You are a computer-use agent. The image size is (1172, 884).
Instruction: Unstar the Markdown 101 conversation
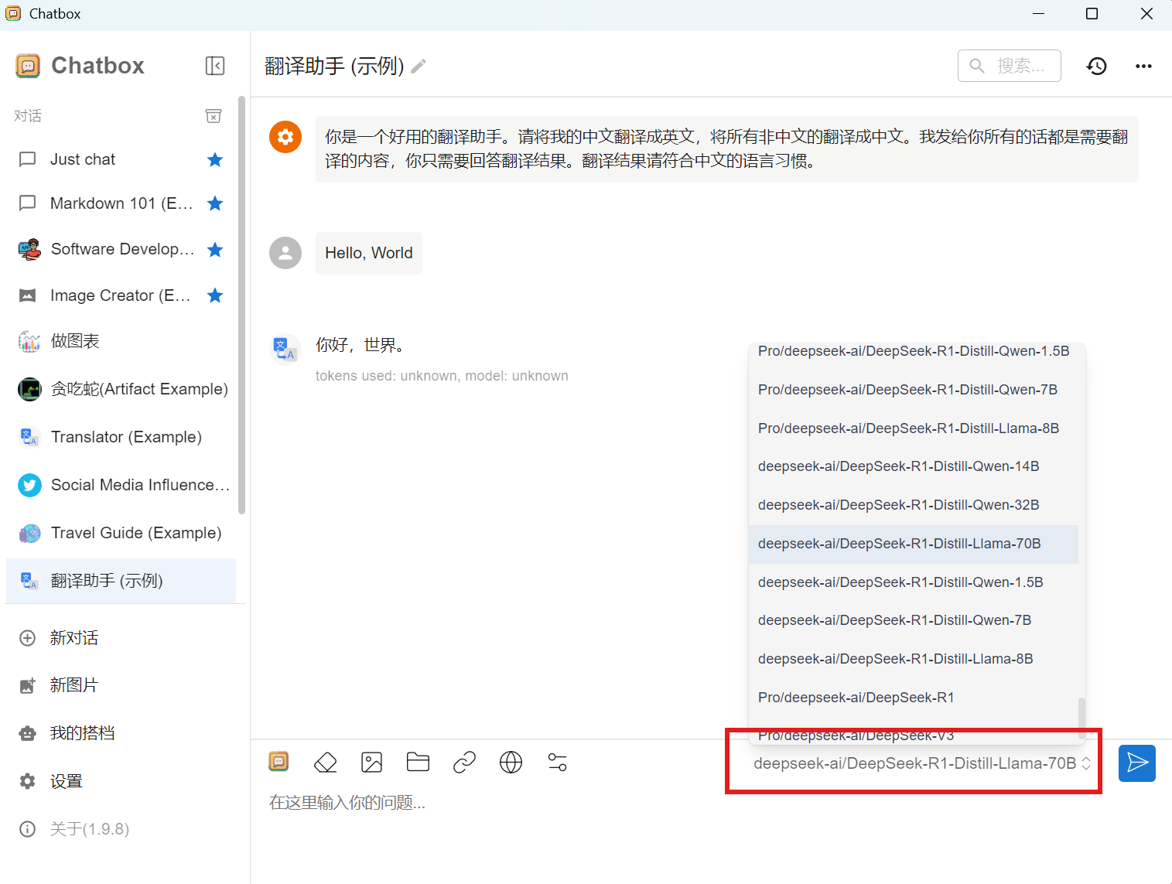[x=215, y=203]
